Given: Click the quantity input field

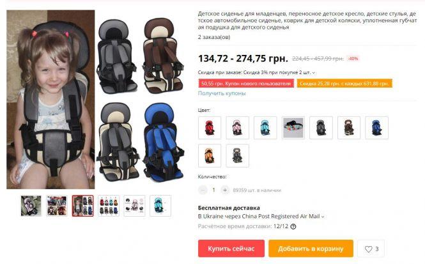Looking at the screenshot, I should [x=213, y=190].
